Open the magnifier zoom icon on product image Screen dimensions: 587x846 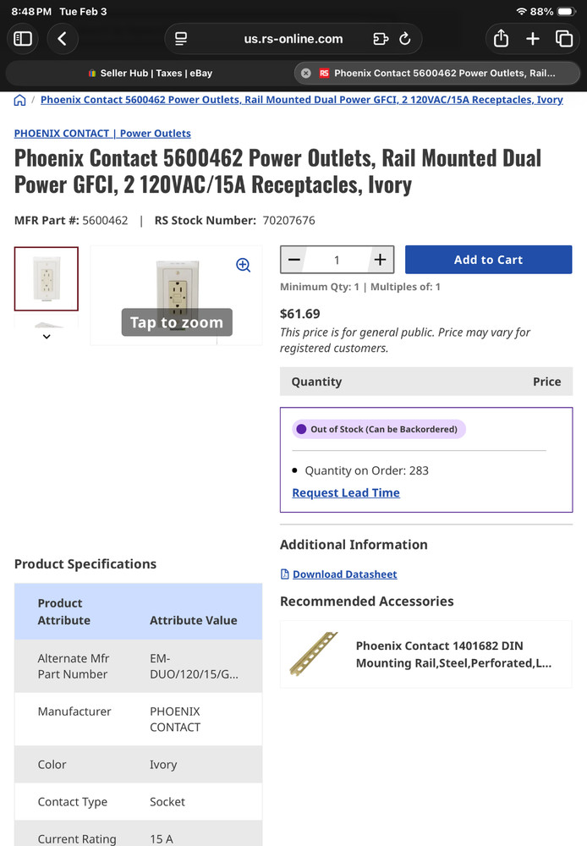pyautogui.click(x=244, y=265)
